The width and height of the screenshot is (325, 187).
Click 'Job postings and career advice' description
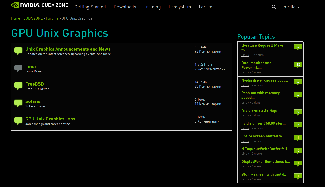click(48, 124)
